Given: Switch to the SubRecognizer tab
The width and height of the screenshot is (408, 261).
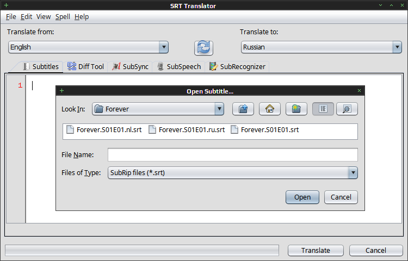Looking at the screenshot, I should pyautogui.click(x=237, y=66).
